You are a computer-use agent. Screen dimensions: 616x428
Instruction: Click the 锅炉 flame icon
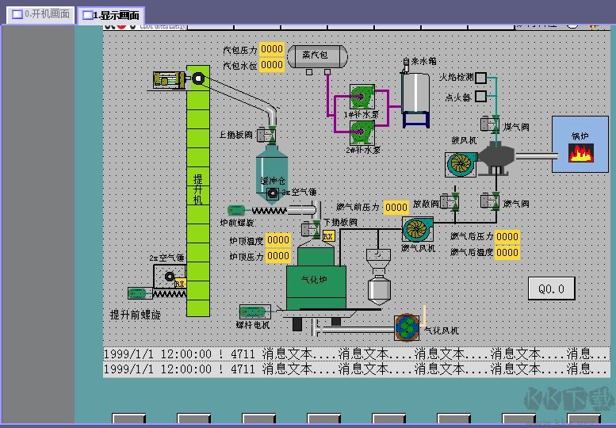click(580, 152)
